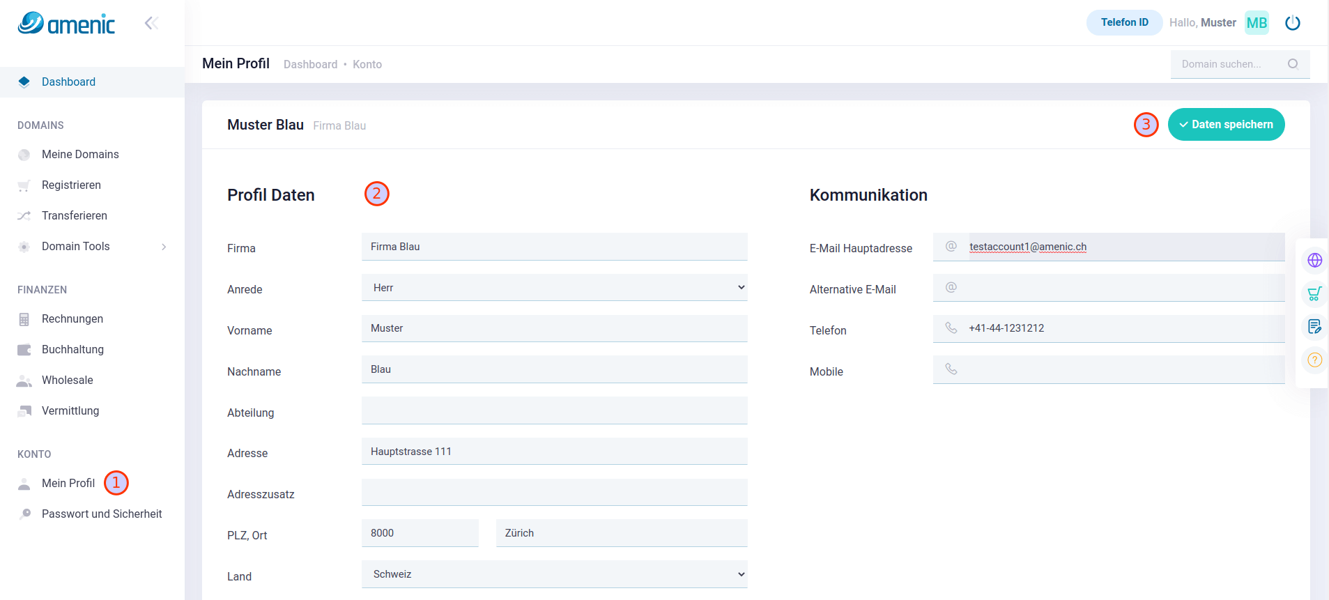This screenshot has width=1329, height=600.
Task: Open Meine Domains menu item
Action: (80, 154)
